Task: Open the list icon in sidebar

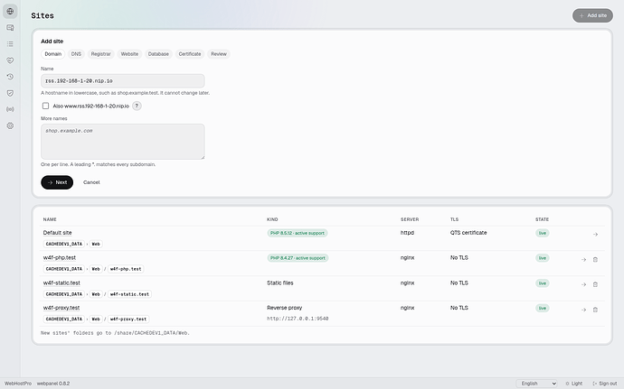Action: point(10,43)
